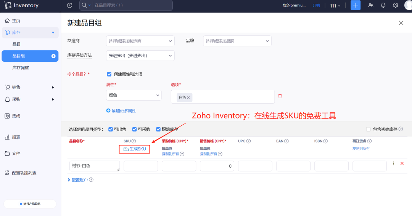Open the three-dot menu for the 衬衫-白色 row

tap(393, 163)
